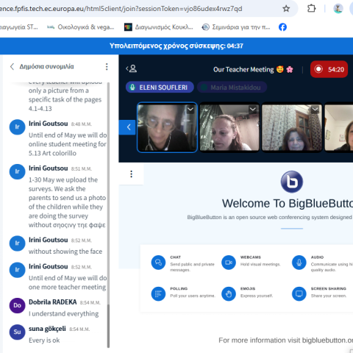Select Maria Mistakidou talking indicator
The image size is (353, 353).
click(232, 88)
